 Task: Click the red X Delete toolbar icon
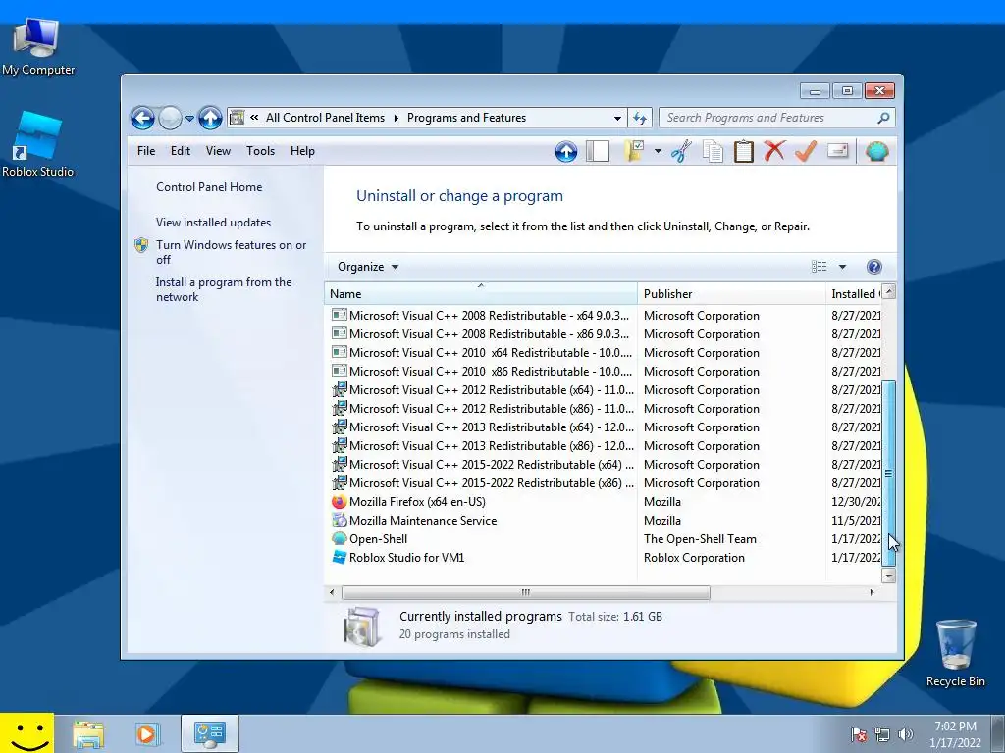[x=774, y=152]
